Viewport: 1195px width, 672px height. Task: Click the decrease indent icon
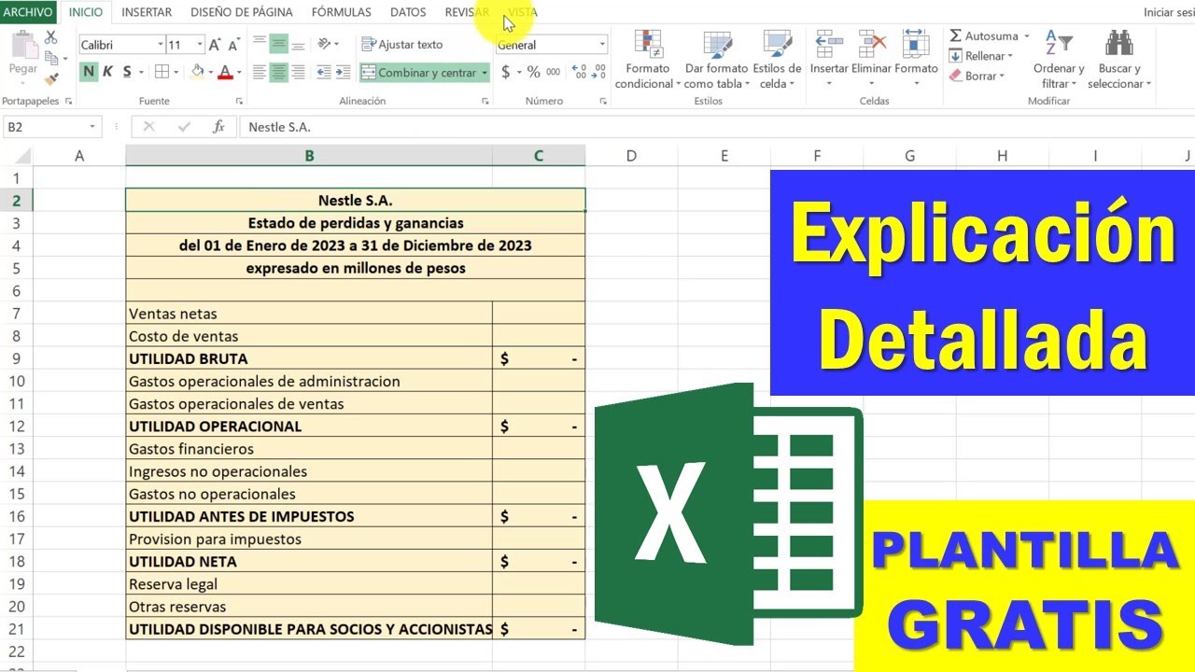tap(324, 72)
